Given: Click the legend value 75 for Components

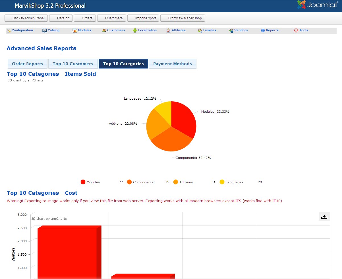Looking at the screenshot, I should click(167, 182).
